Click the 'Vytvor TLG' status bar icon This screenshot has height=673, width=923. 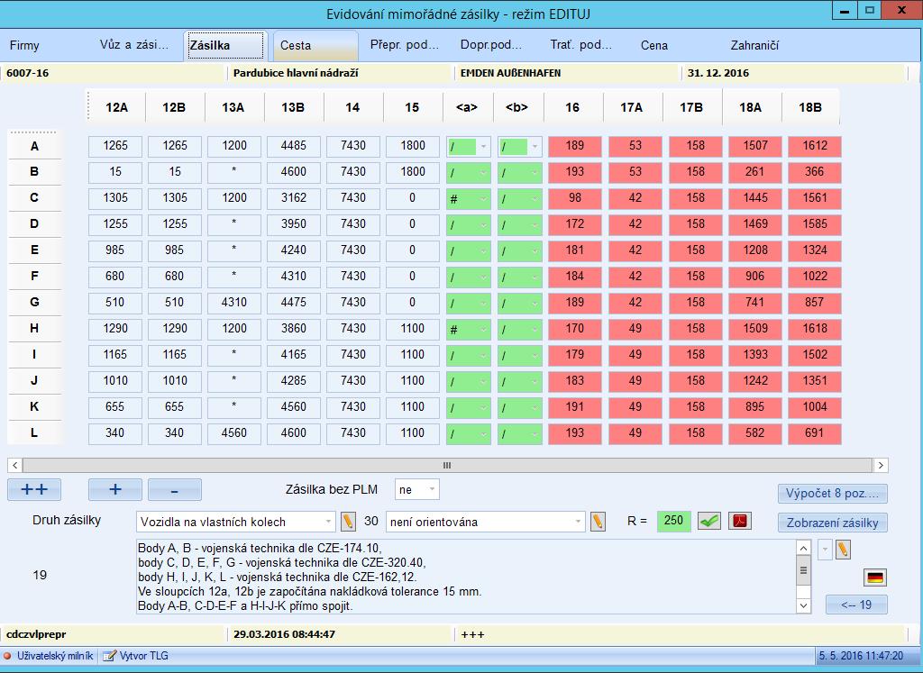[109, 655]
